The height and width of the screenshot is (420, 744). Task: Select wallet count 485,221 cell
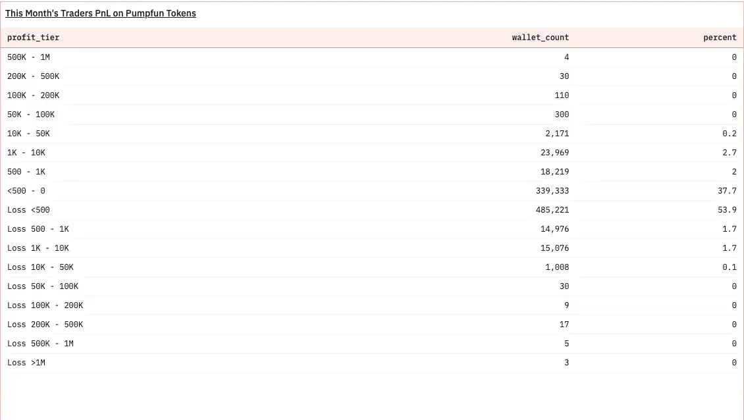[x=552, y=210]
